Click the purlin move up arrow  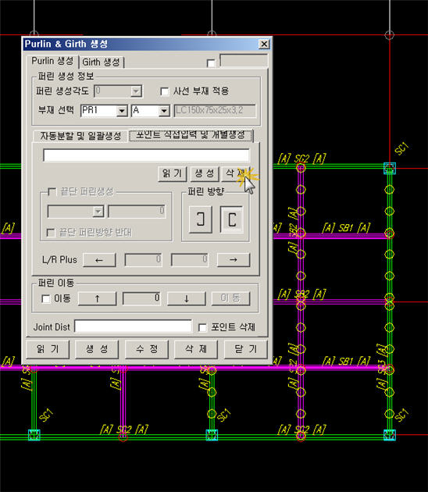97,298
